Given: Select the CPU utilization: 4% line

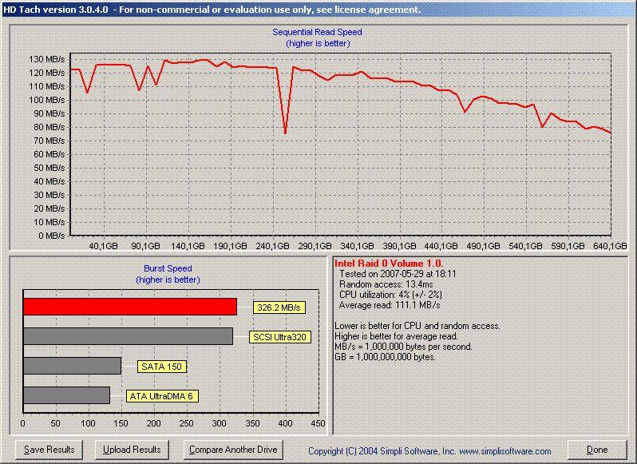Looking at the screenshot, I should (x=390, y=295).
